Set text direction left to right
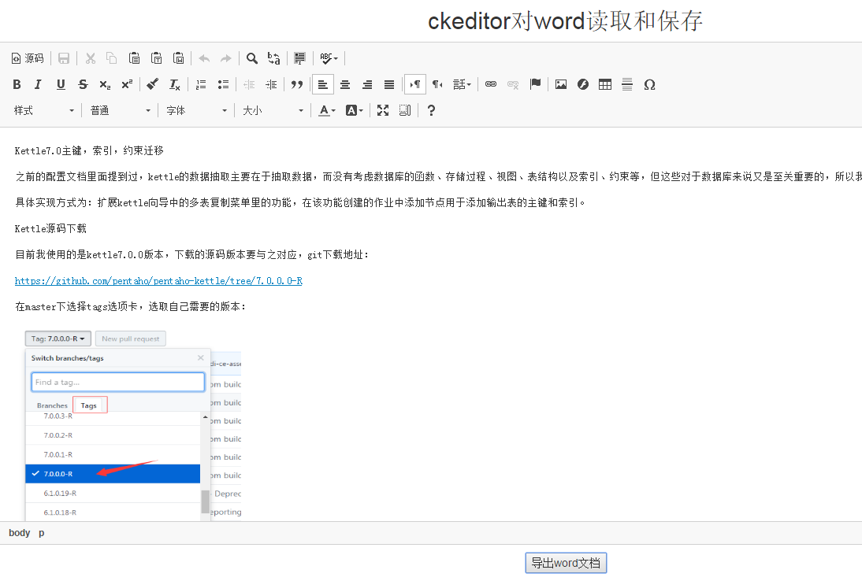 pos(415,84)
